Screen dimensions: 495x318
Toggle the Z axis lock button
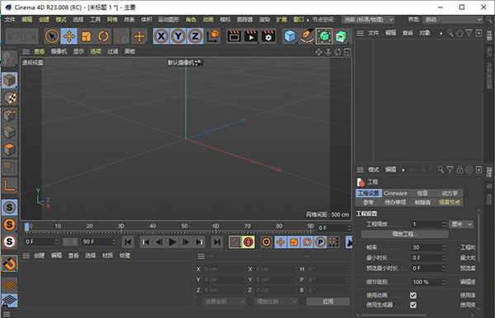196,36
